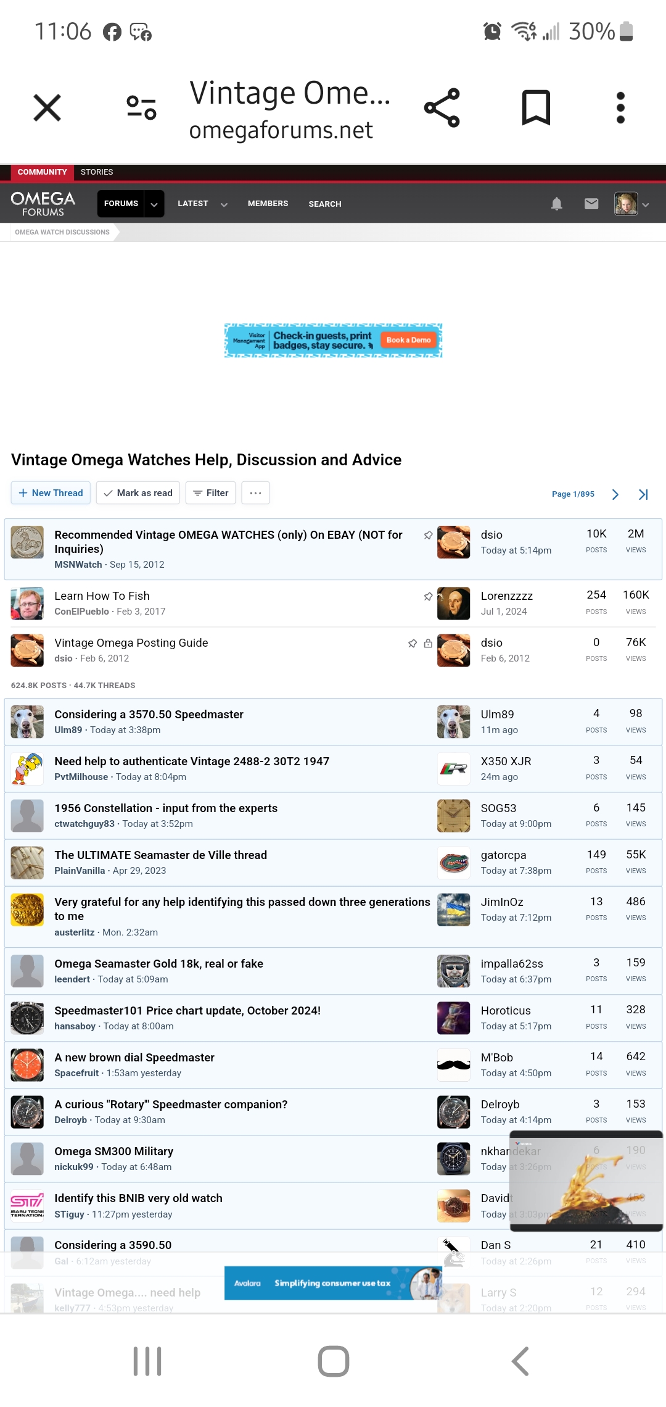Image resolution: width=666 pixels, height=1407 pixels.
Task: Expand Forums dropdown arrow
Action: point(154,204)
